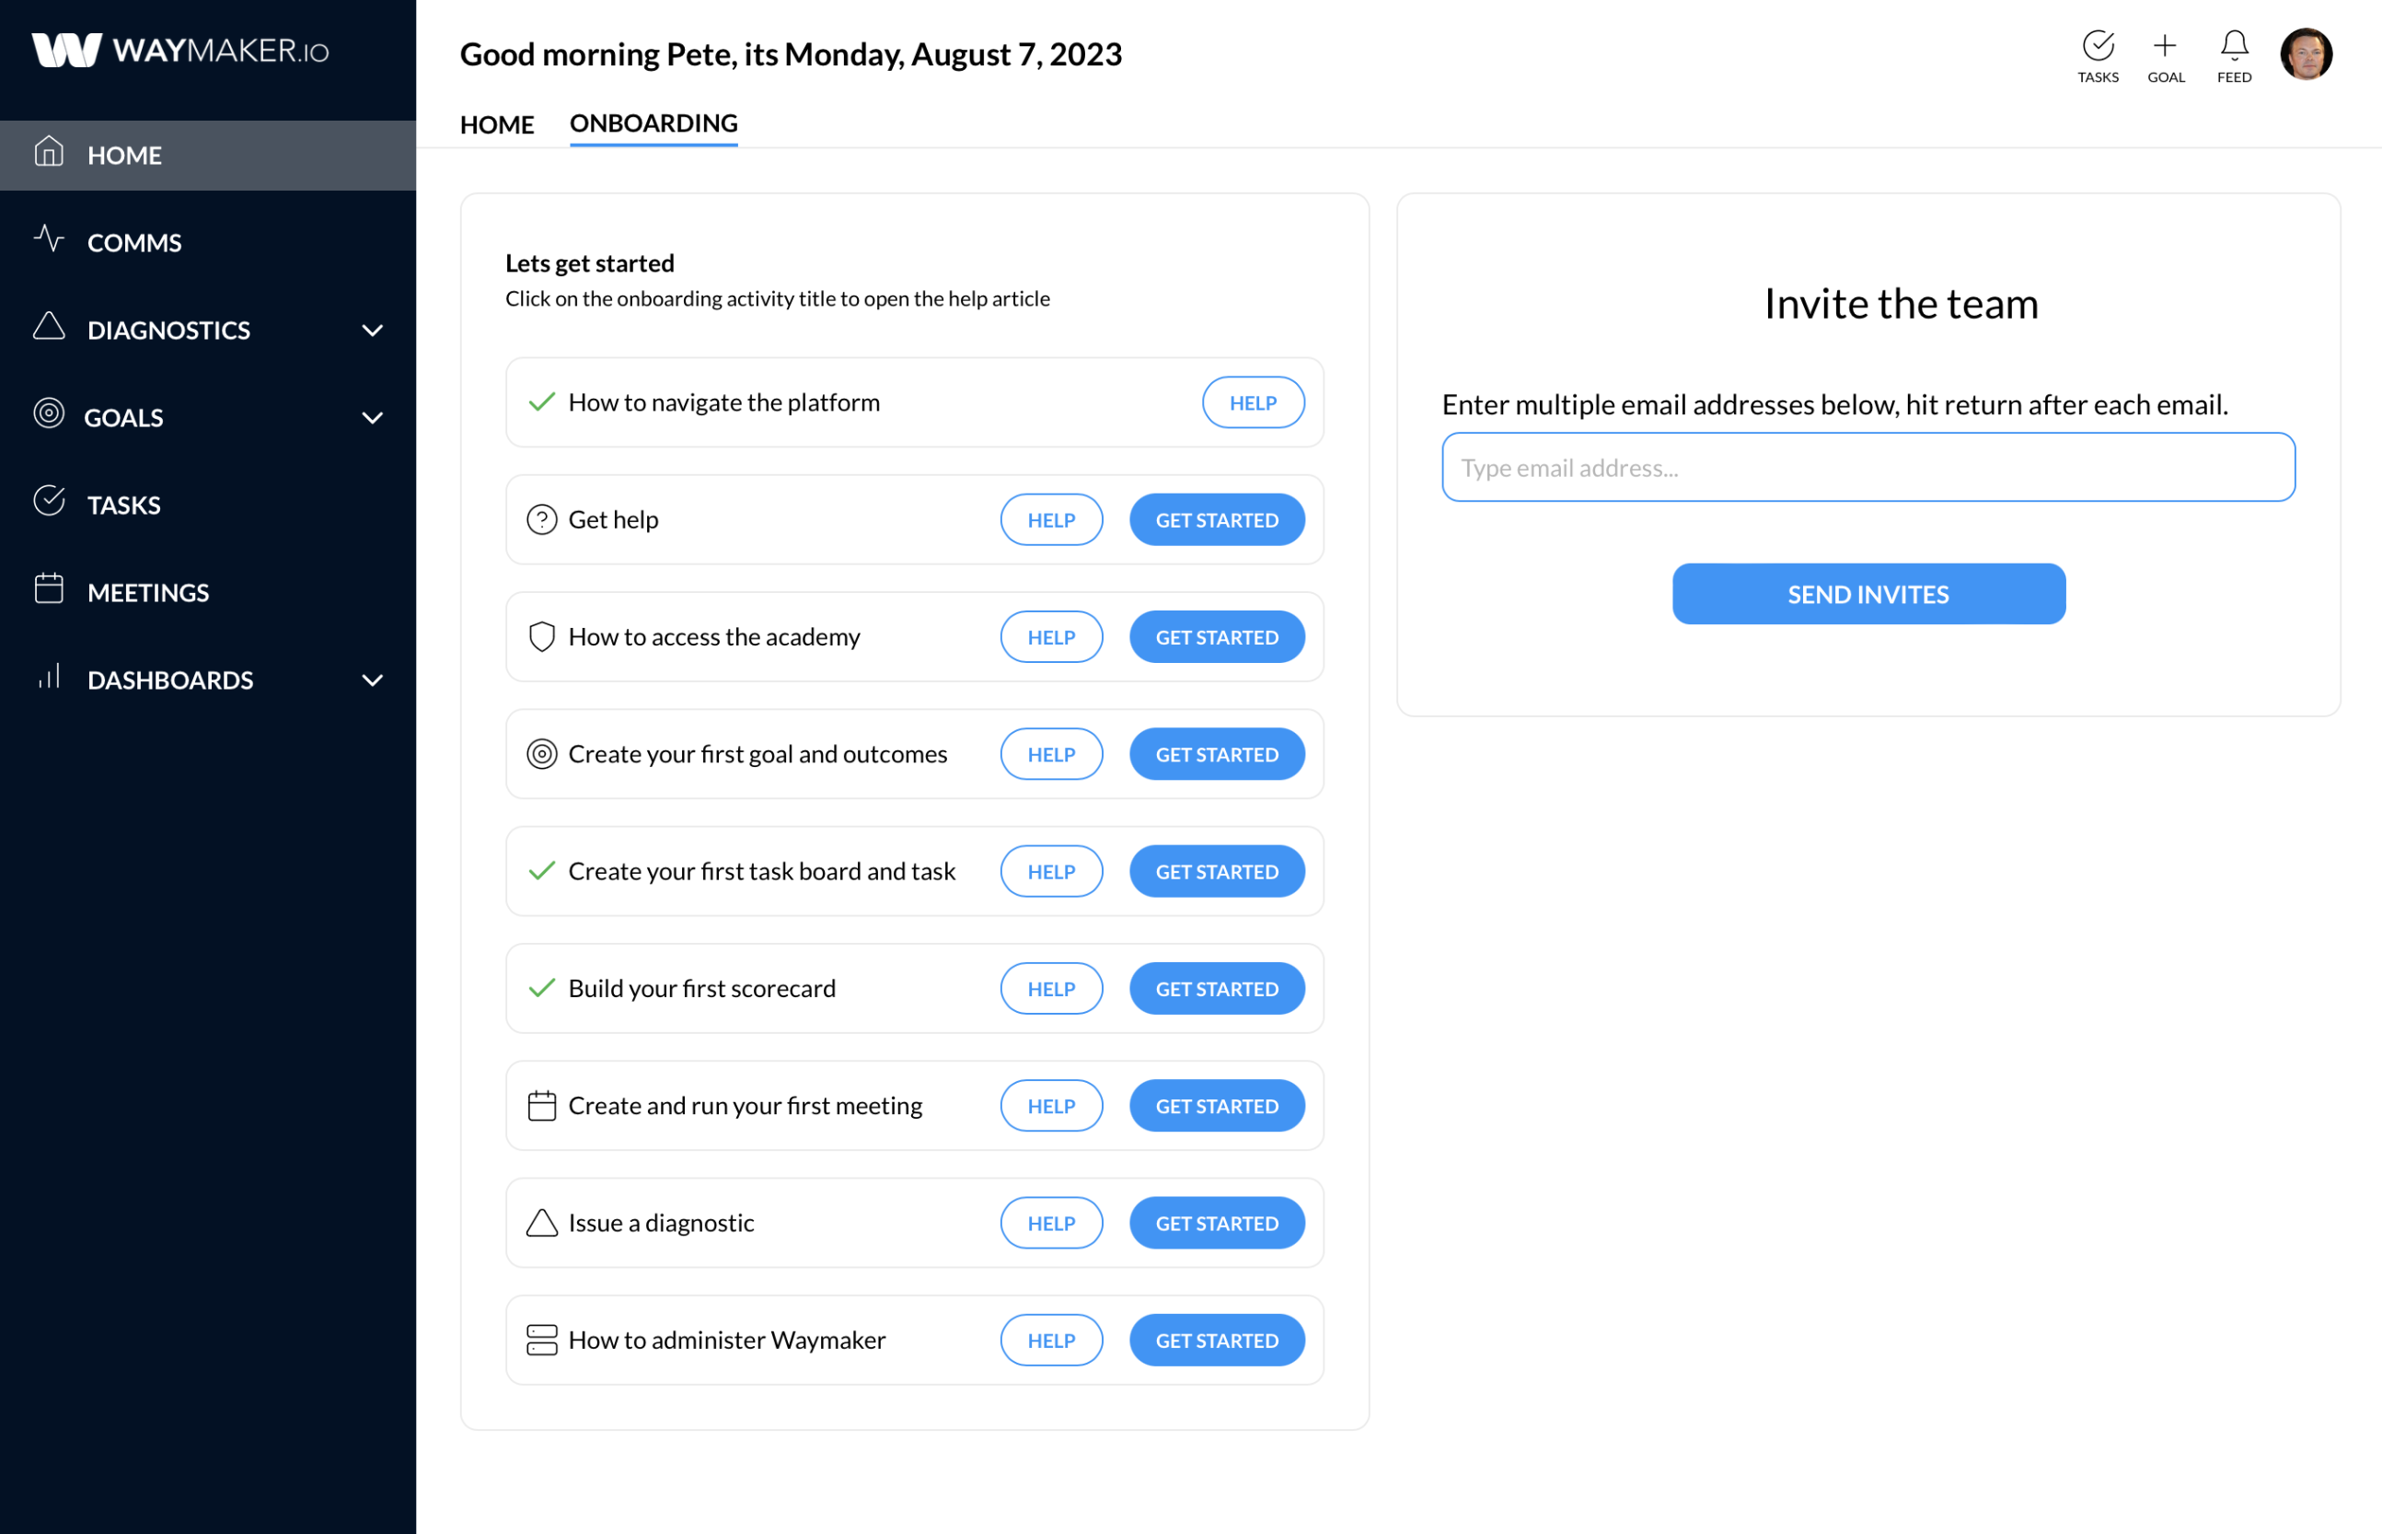Click HELP for first meeting row

click(x=1051, y=1106)
